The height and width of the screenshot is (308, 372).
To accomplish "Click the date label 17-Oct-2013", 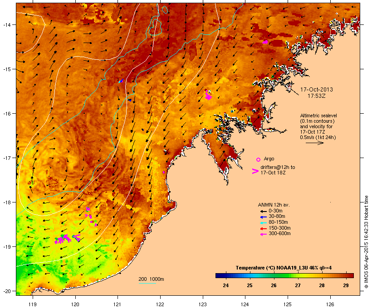I will (x=317, y=90).
